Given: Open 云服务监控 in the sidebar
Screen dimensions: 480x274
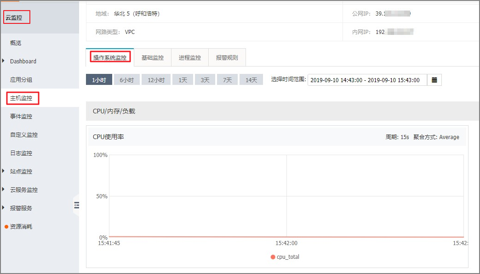Looking at the screenshot, I should point(23,190).
